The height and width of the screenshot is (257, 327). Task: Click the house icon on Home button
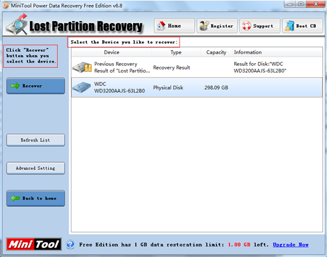pos(161,26)
